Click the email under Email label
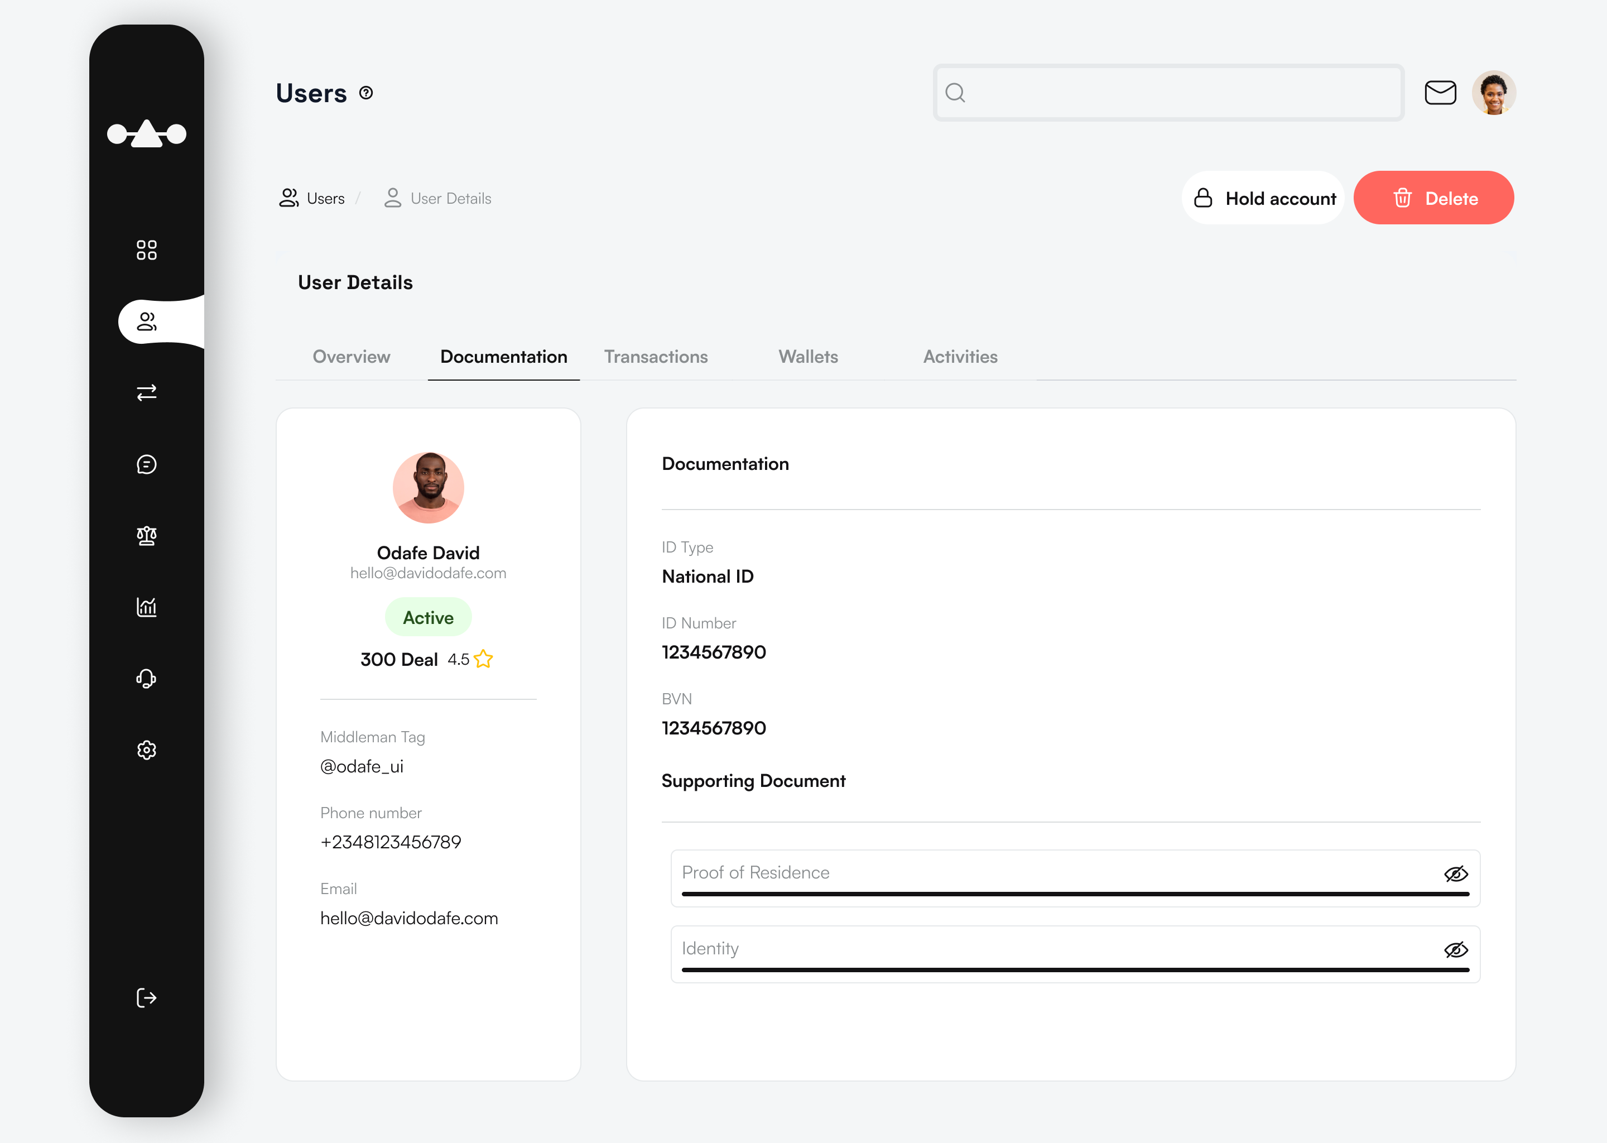 click(409, 919)
